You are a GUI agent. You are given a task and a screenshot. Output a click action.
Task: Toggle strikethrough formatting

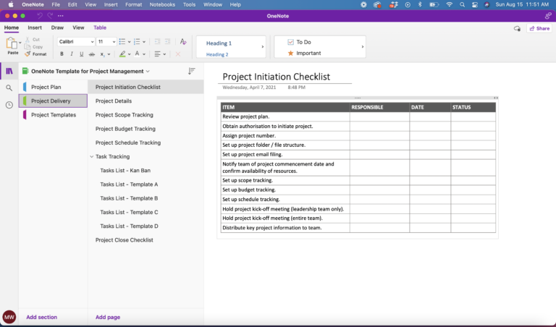[x=92, y=54]
